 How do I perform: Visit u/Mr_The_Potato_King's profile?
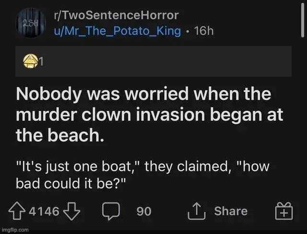tap(117, 31)
